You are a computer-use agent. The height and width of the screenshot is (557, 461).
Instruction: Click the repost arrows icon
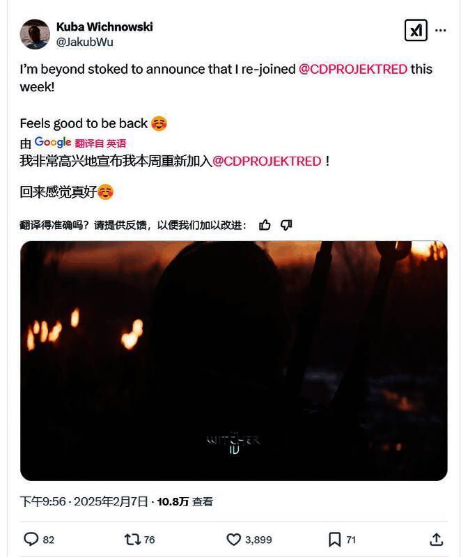click(132, 540)
